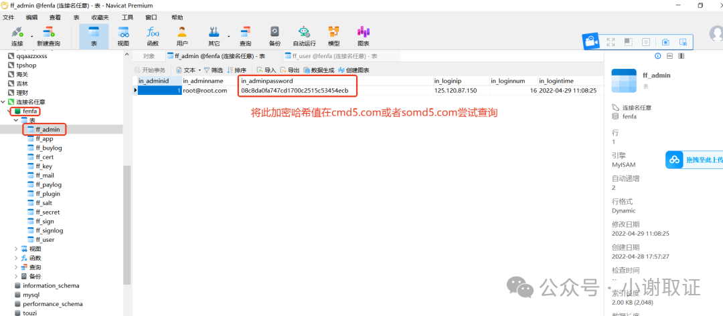The image size is (723, 316).
Task: Select the Table (表) toolbar icon
Action: pos(94,36)
